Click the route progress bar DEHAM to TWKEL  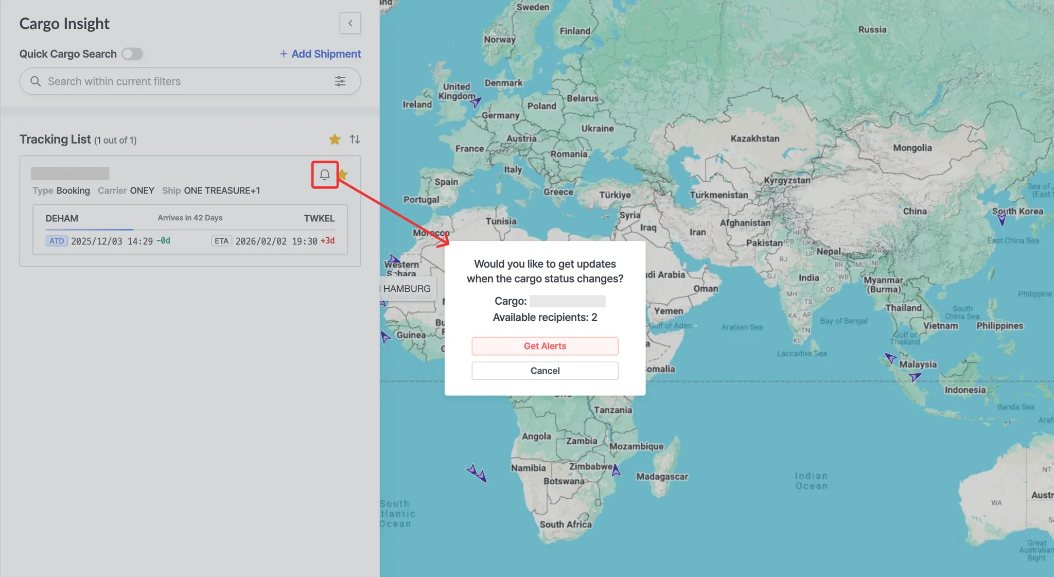point(190,230)
